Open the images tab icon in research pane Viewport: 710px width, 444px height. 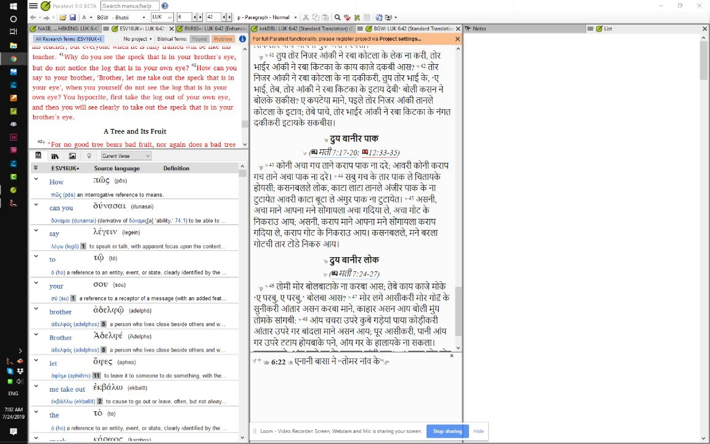coord(72,156)
